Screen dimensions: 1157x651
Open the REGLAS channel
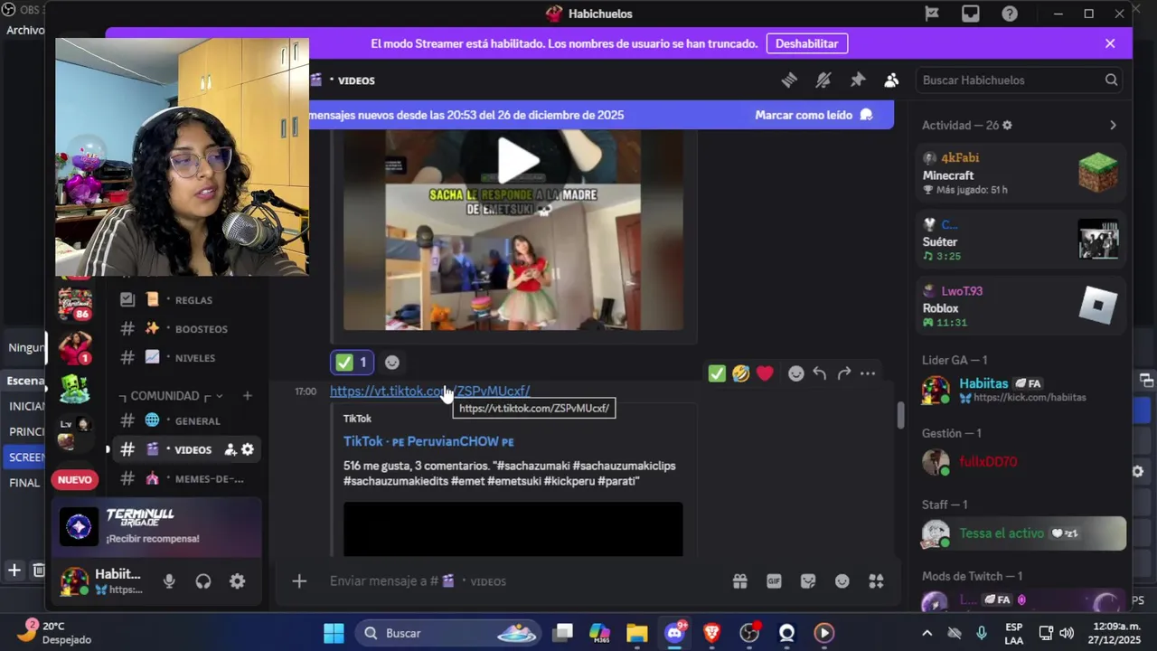[x=188, y=300]
